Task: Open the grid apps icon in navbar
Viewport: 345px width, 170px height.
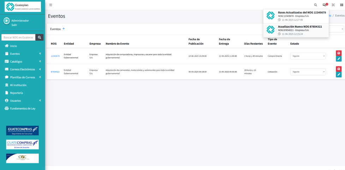Action: (341, 5)
